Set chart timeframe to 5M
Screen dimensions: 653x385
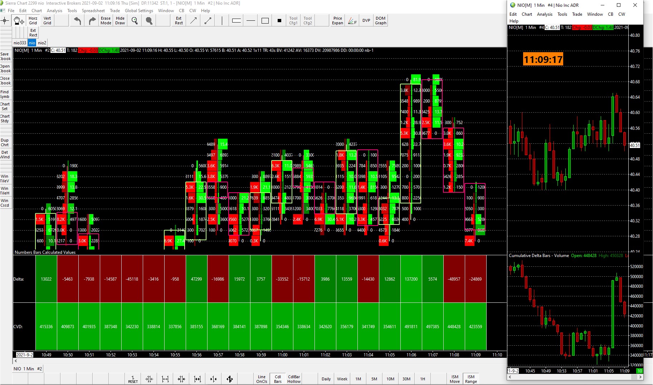coord(374,379)
